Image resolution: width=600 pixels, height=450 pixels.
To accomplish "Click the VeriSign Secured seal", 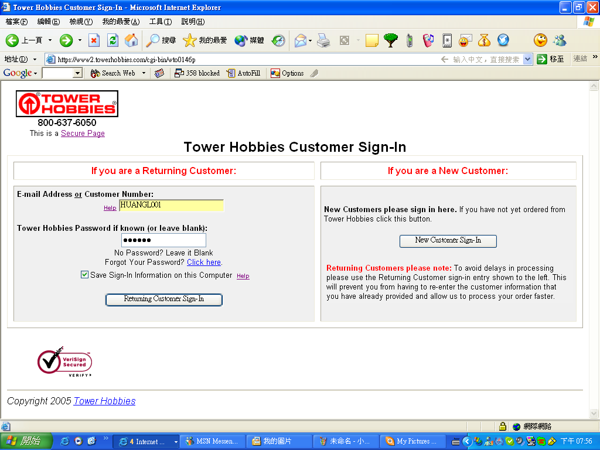I will [64, 362].
